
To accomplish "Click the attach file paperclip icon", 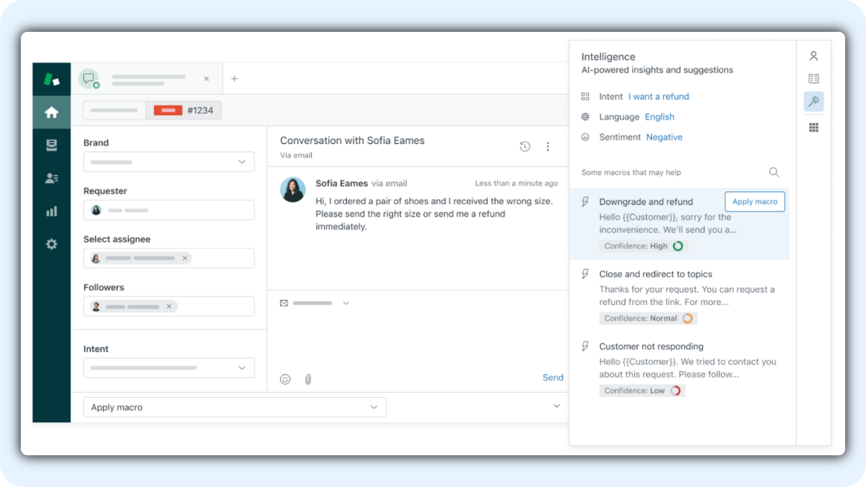I will tap(307, 379).
